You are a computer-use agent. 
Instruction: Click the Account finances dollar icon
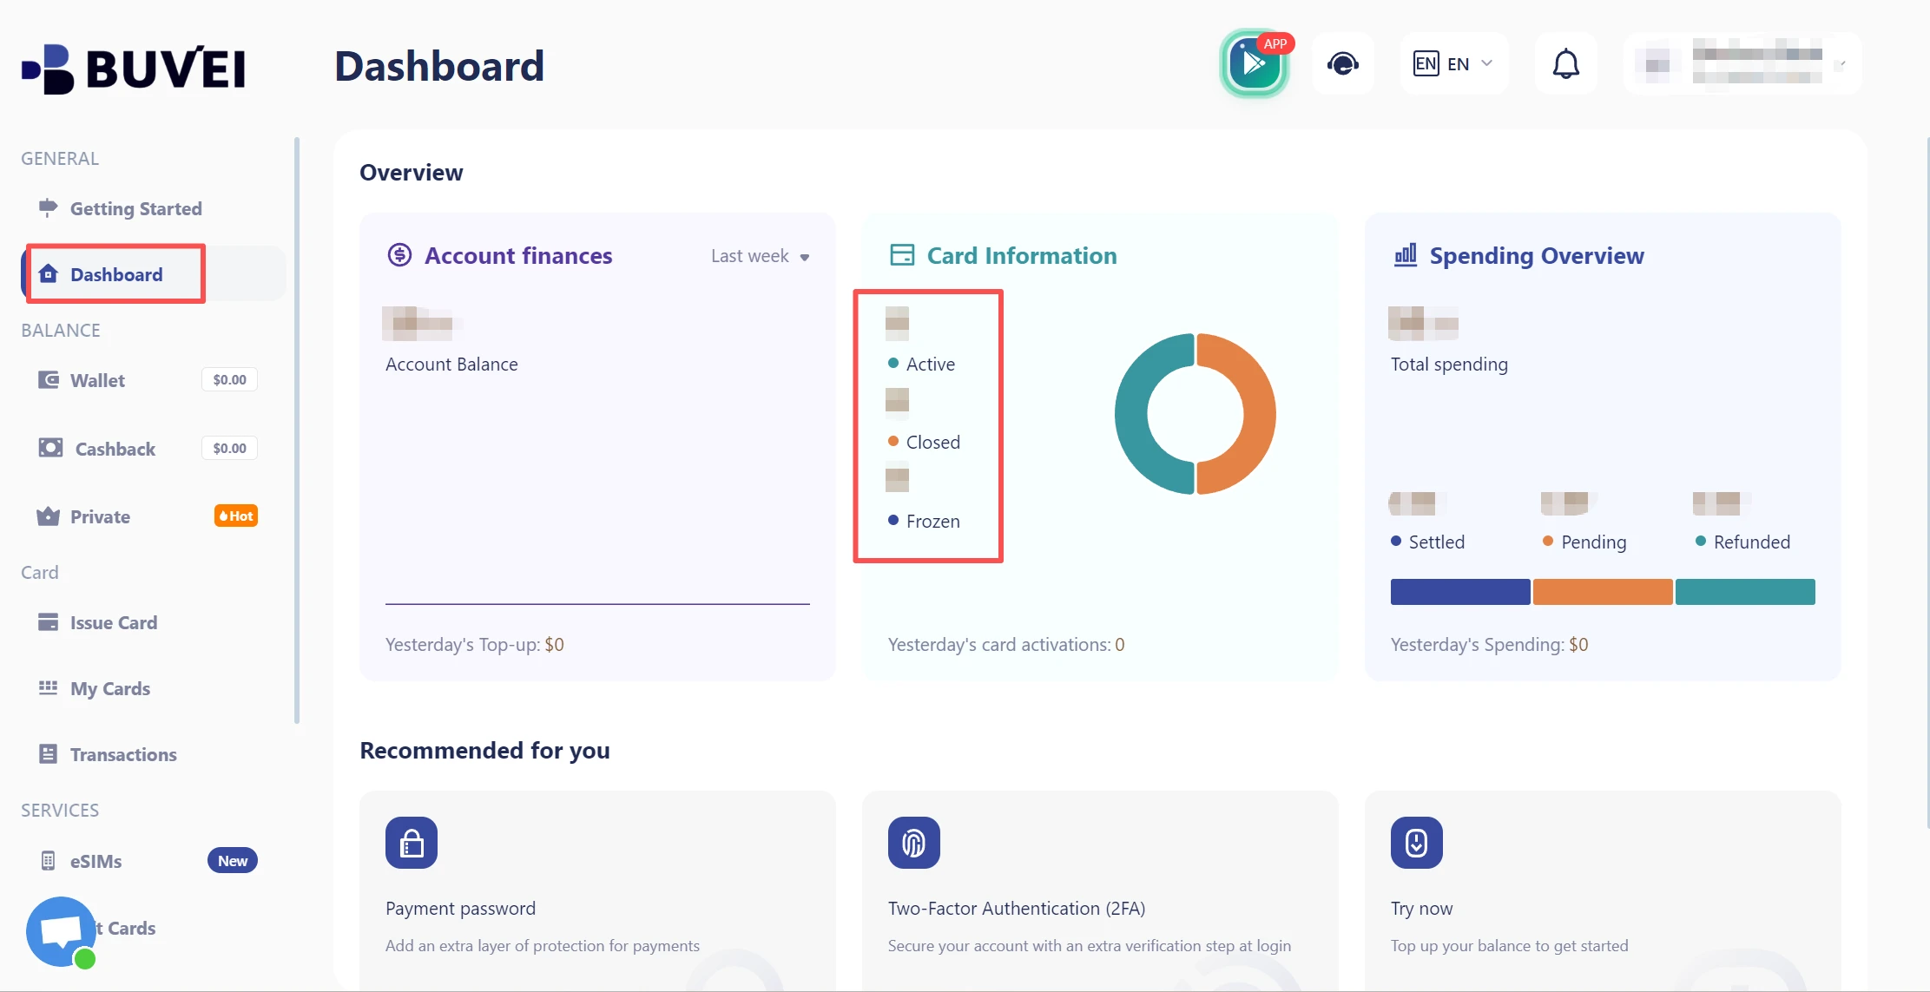(x=399, y=255)
